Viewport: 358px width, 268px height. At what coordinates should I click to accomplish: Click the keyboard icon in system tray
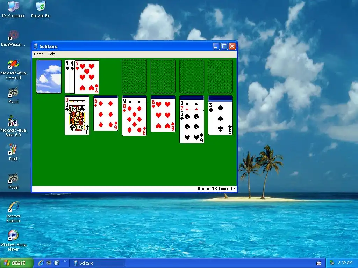point(319,263)
